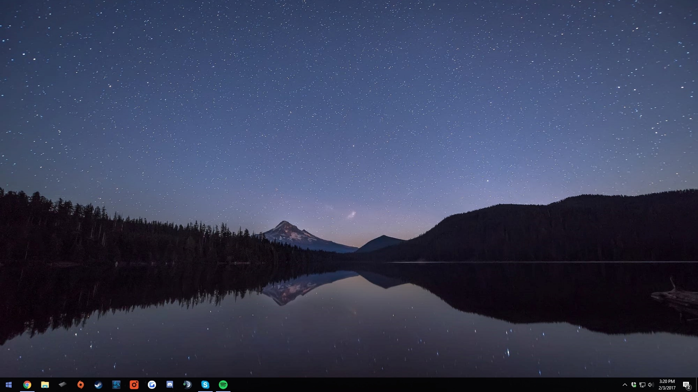Image resolution: width=698 pixels, height=392 pixels.
Task: Click the Show Desktop strip at taskbar edge
Action: pyautogui.click(x=697, y=385)
